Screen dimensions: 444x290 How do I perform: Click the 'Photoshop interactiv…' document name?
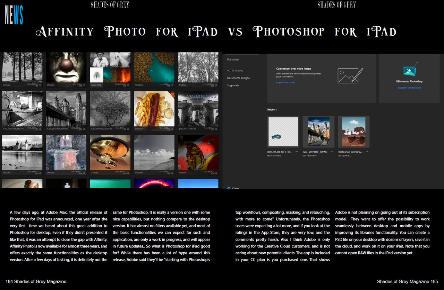coord(350,152)
